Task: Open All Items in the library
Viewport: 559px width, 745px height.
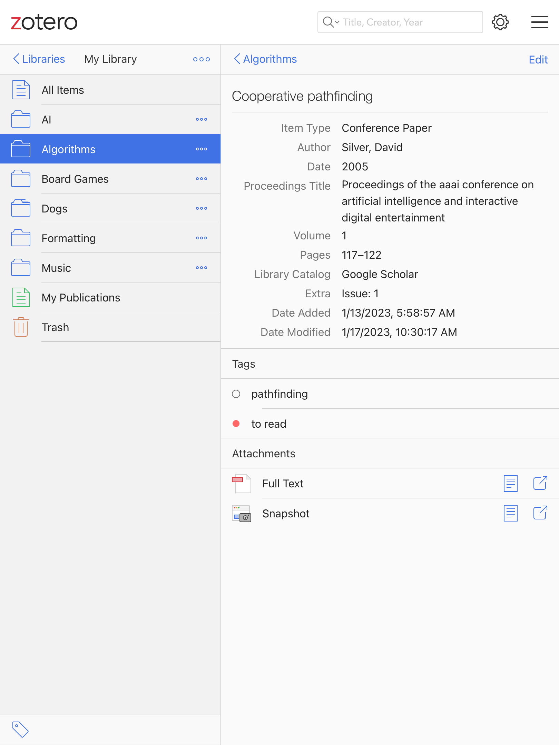Action: (x=63, y=90)
